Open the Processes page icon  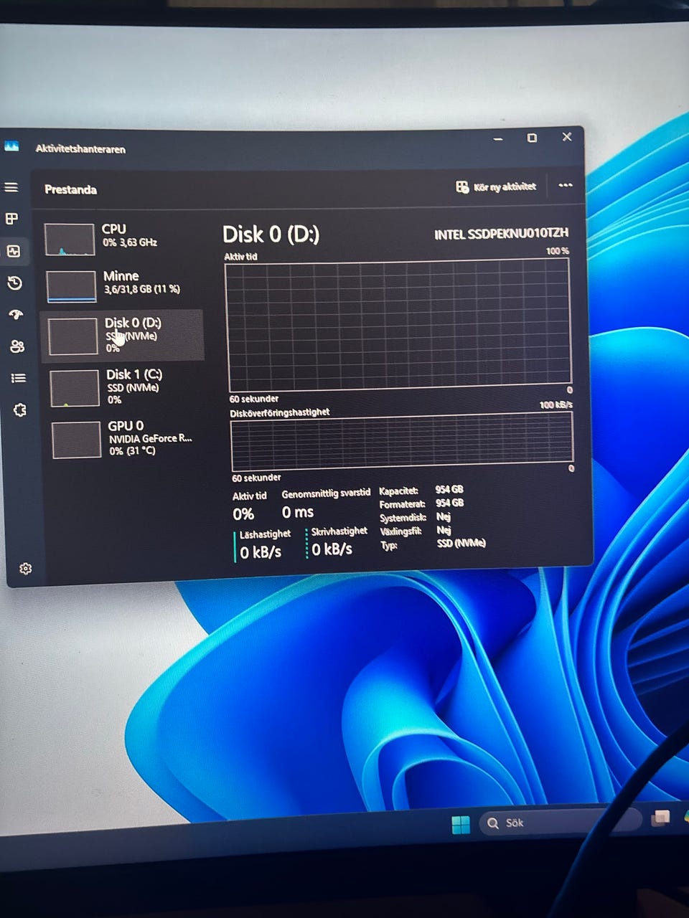(12, 219)
